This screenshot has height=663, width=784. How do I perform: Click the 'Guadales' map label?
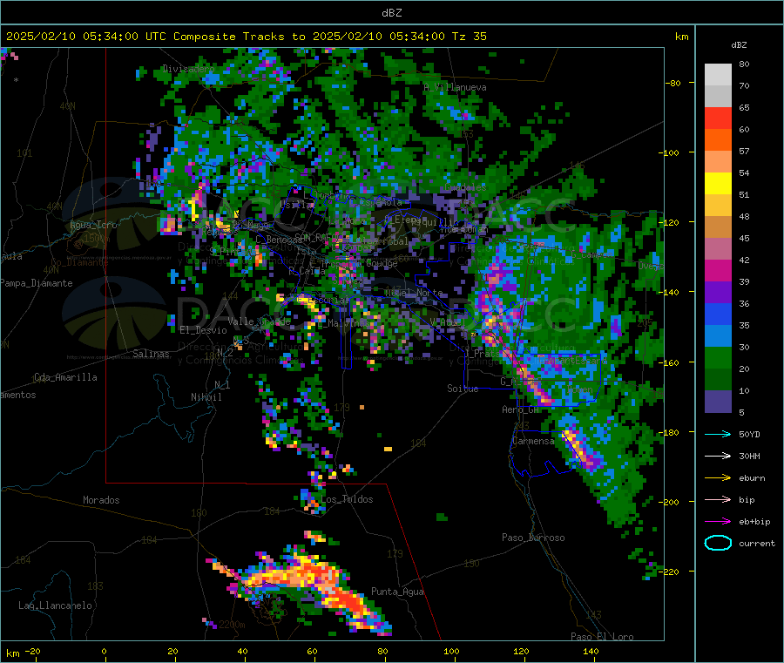click(x=465, y=187)
